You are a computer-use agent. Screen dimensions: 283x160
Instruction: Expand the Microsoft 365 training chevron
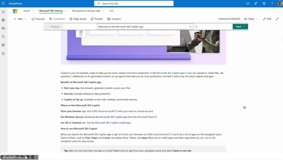point(65,11)
